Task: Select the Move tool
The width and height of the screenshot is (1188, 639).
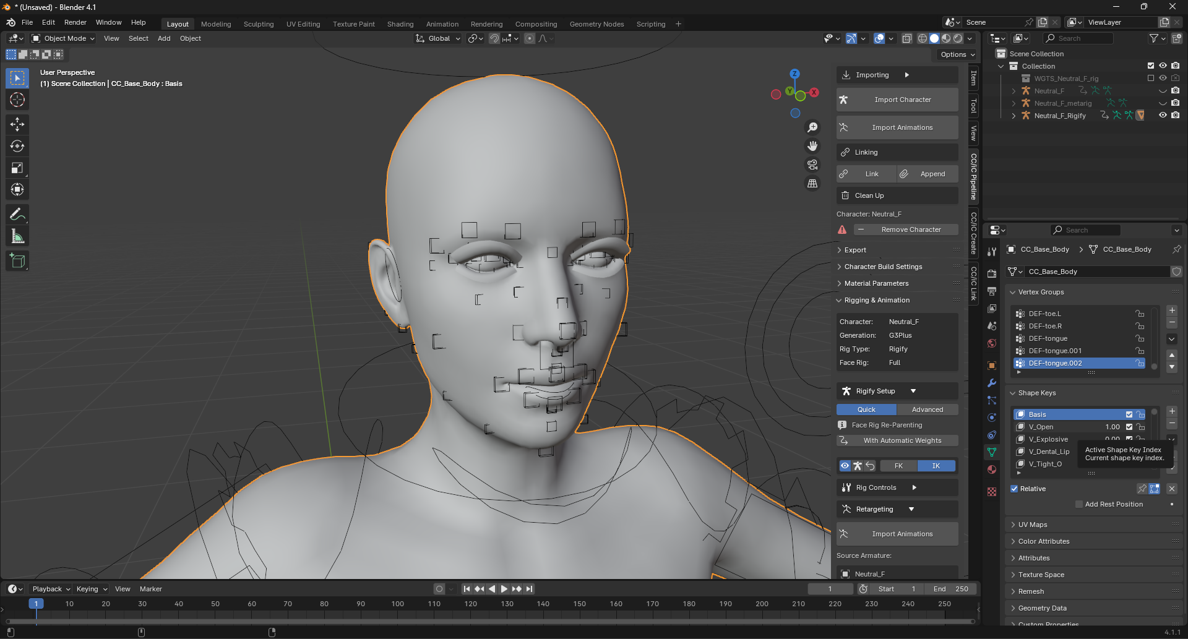Action: pyautogui.click(x=17, y=124)
